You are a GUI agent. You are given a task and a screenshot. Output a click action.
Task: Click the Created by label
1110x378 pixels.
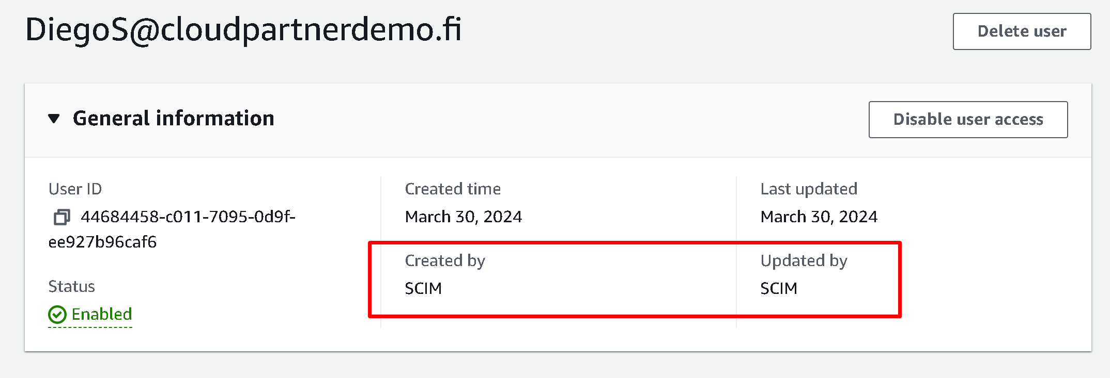pos(445,260)
